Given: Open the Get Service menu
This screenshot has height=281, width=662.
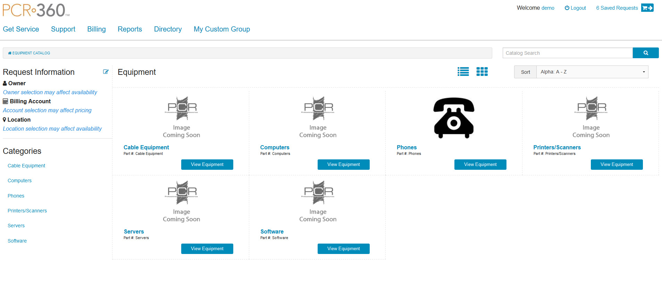Looking at the screenshot, I should [21, 29].
